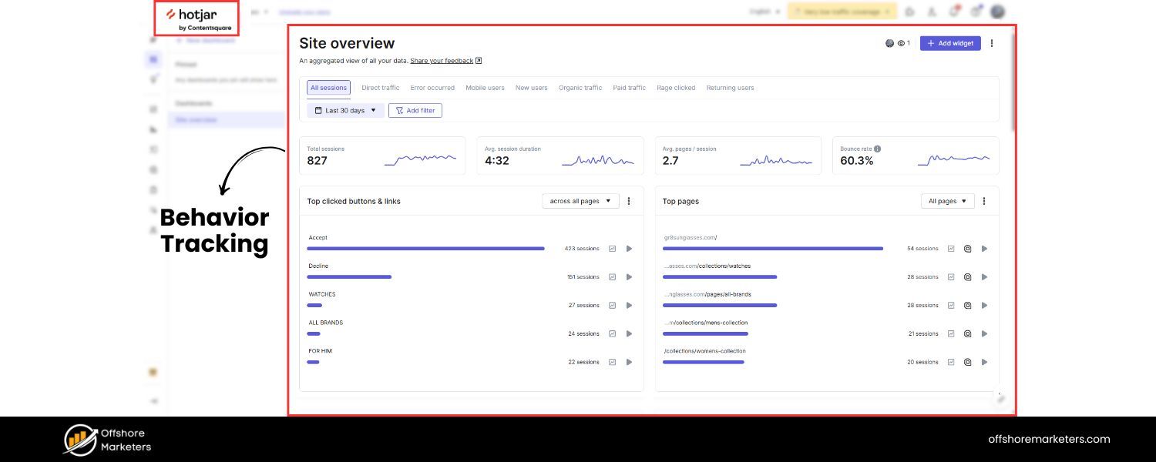Toggle the checkbox next to womens-collection sessions
Screen dimensions: 1156x462
click(951, 362)
